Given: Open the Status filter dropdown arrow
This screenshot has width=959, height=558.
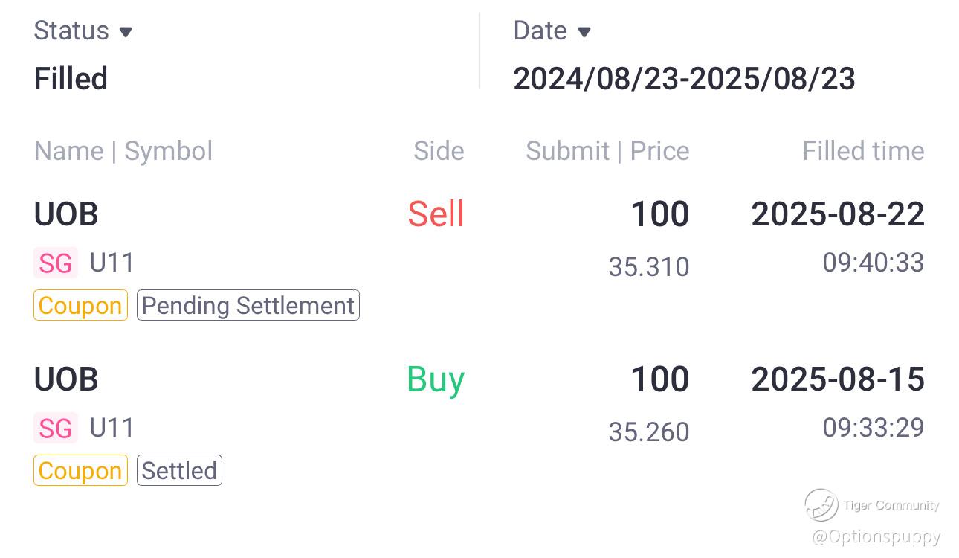Looking at the screenshot, I should coord(126,32).
